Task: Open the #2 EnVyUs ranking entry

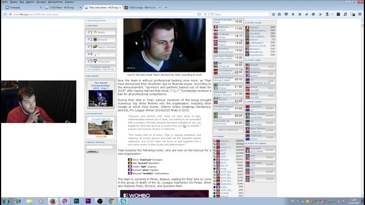Action: 100,39
